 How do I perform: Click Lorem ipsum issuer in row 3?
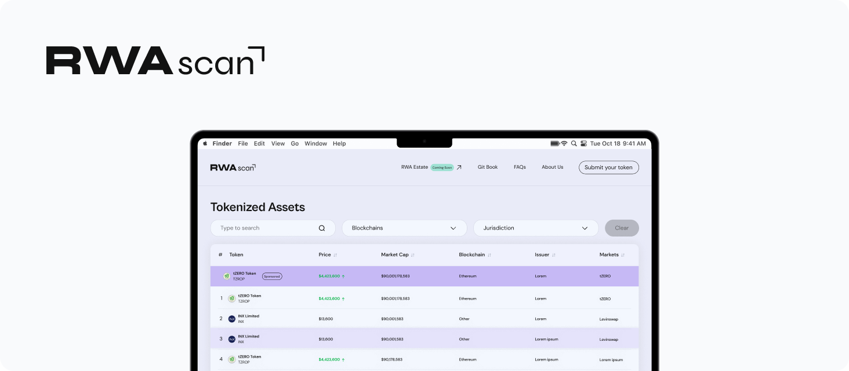coord(546,340)
